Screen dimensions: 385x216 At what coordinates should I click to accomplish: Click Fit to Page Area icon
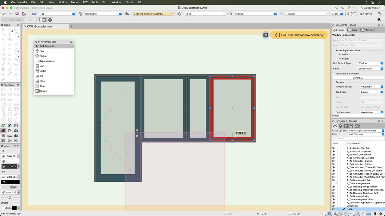coord(347,14)
